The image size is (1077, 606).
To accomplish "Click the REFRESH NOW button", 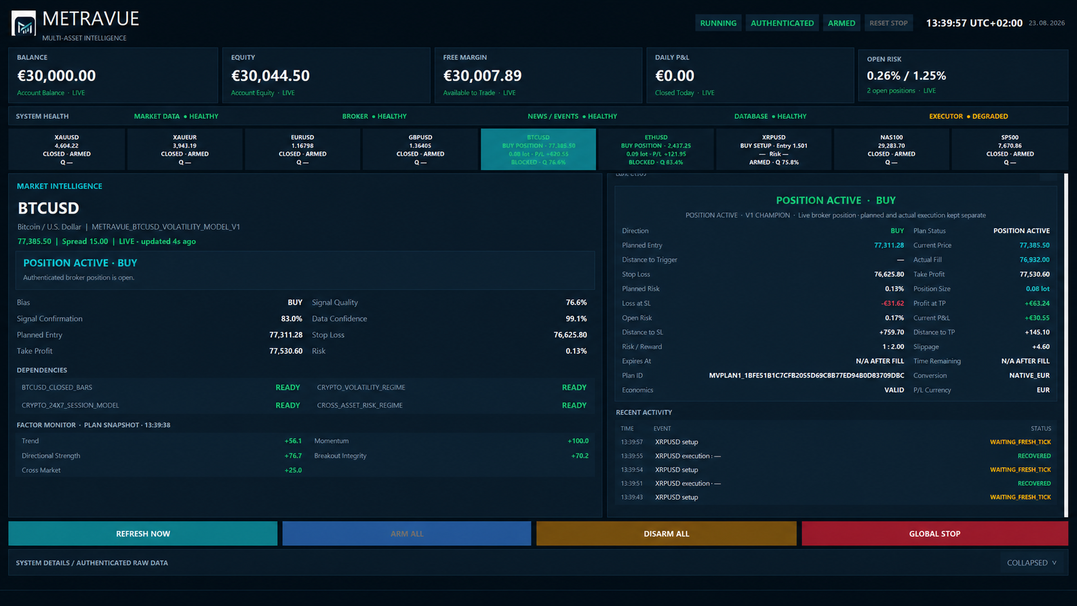I will coord(143,534).
